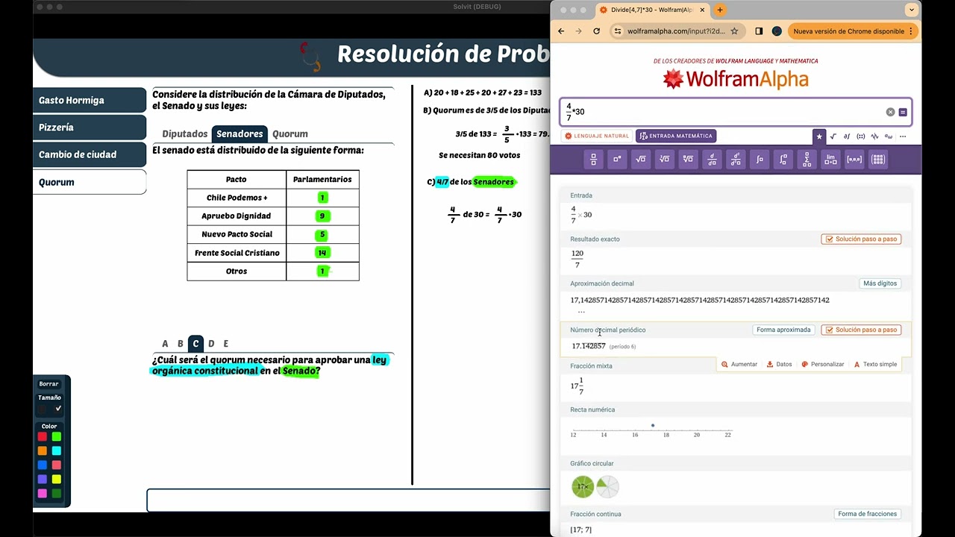The image size is (955, 537).
Task: Open Pizzería problem in sidebar
Action: tap(90, 128)
